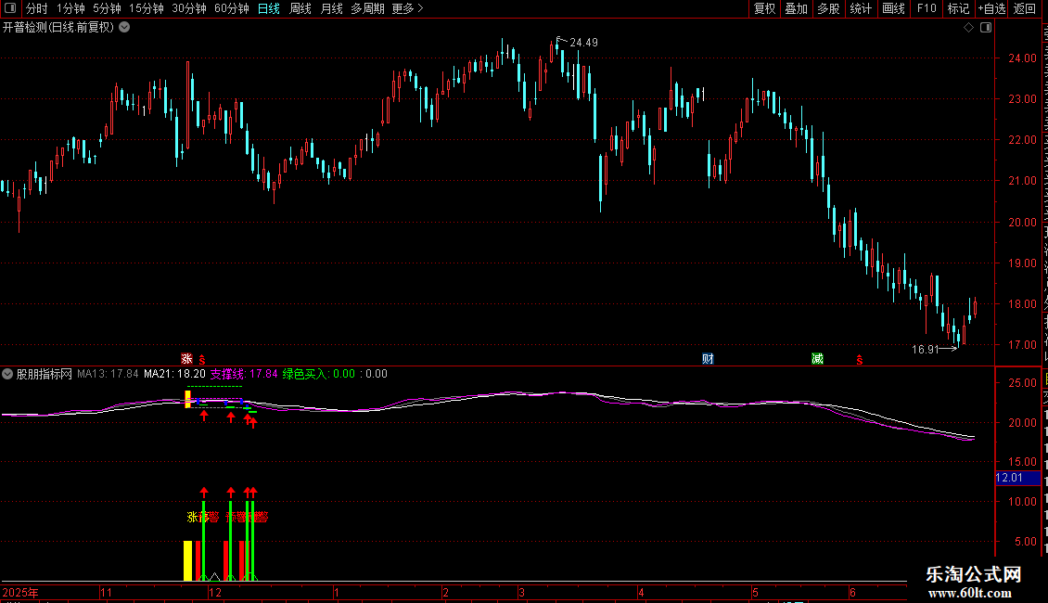Screen dimensions: 1048x603
Task: Click the panel layout icon at top-left
Action: click(x=10, y=8)
